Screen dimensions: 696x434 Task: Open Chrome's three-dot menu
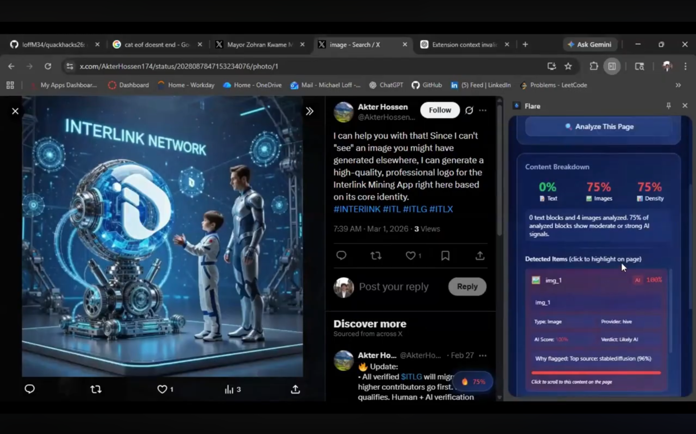point(685,66)
